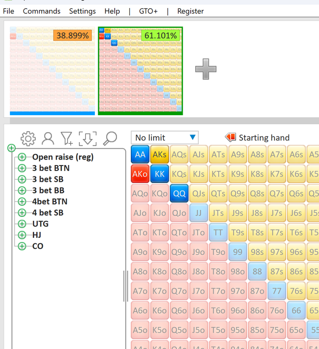Screen dimensions: 319x349
Task: Expand the 3 bet SB node
Action: click(x=22, y=179)
